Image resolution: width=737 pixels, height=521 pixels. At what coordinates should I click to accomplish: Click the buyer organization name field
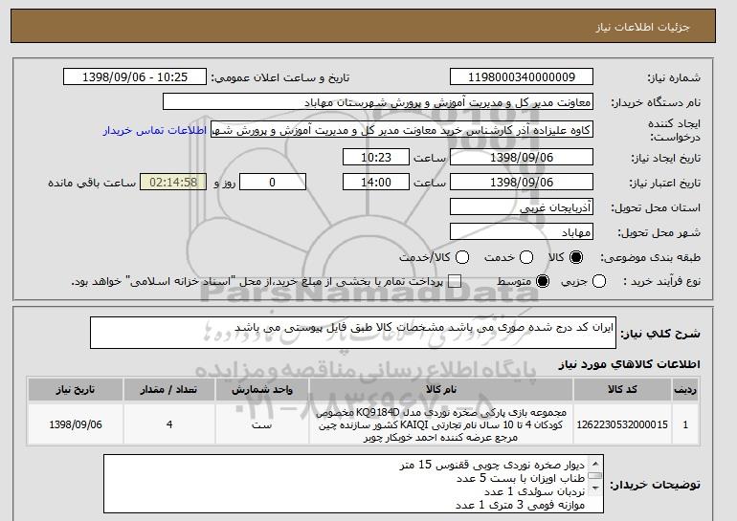pyautogui.click(x=378, y=102)
